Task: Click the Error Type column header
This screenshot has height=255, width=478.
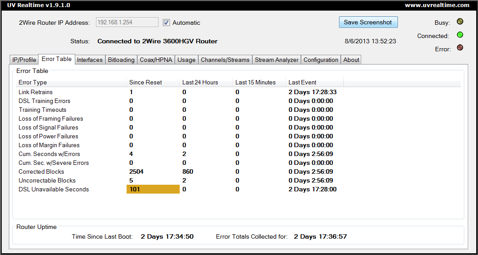Action: (x=33, y=82)
